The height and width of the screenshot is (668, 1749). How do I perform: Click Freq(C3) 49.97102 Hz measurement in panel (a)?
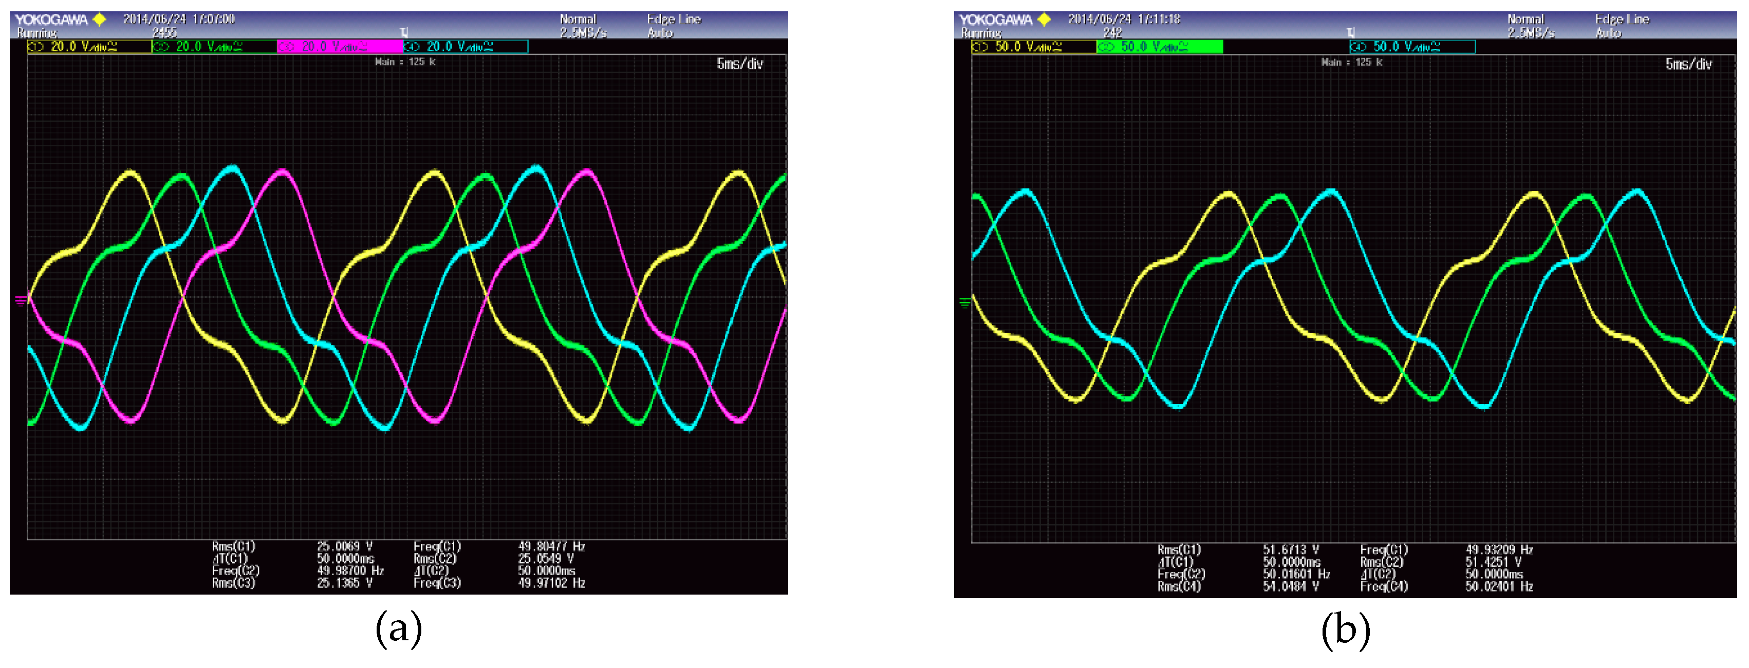coord(551,583)
